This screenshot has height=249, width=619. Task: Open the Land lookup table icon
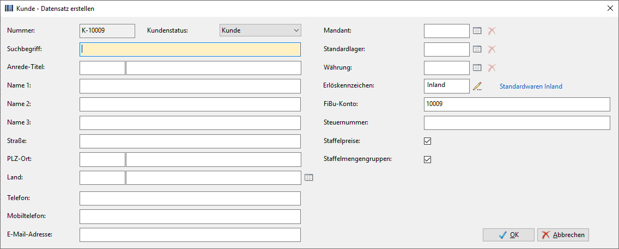coord(309,178)
